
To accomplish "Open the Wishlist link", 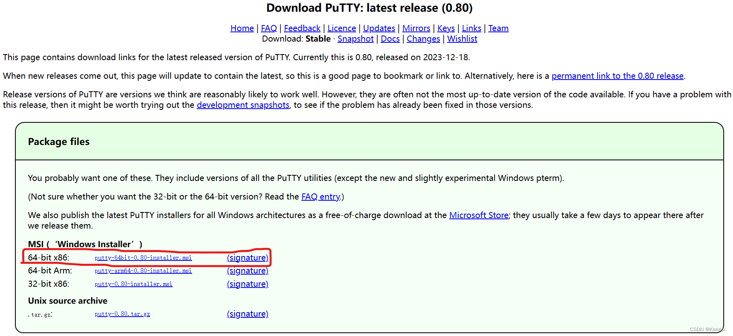I will point(462,39).
